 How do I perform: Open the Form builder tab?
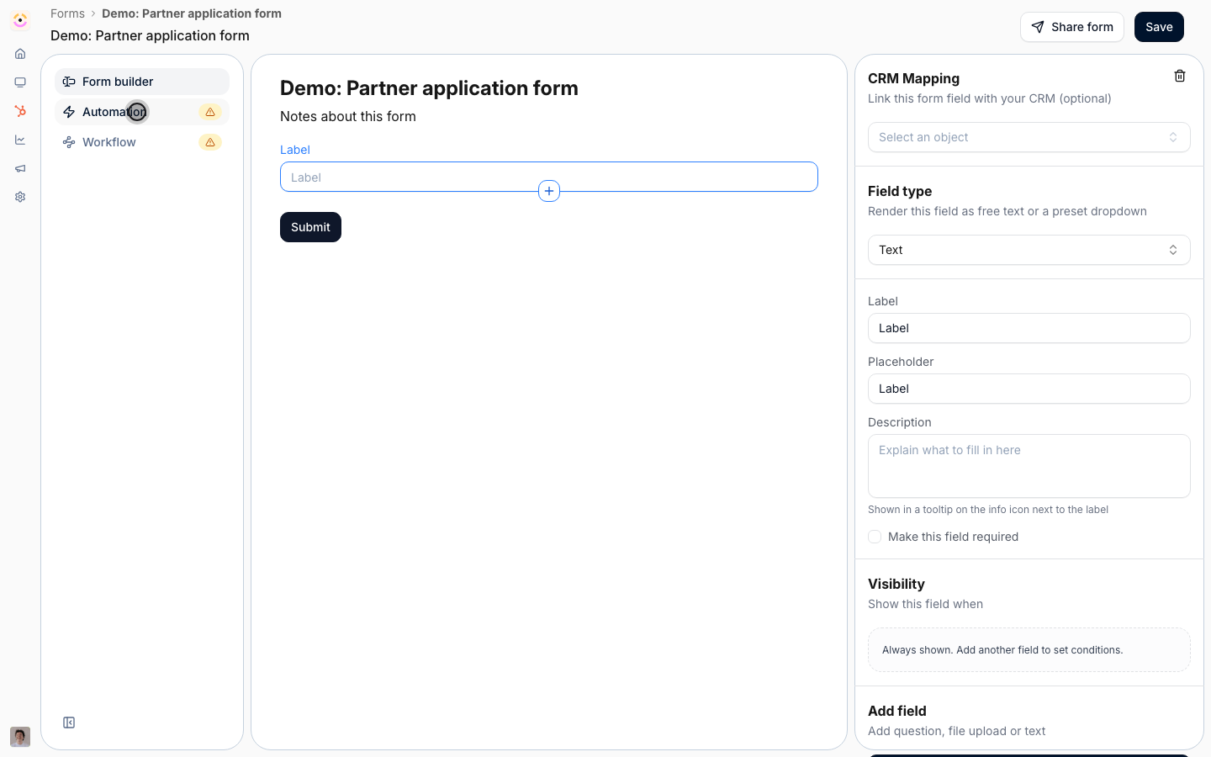tap(142, 82)
